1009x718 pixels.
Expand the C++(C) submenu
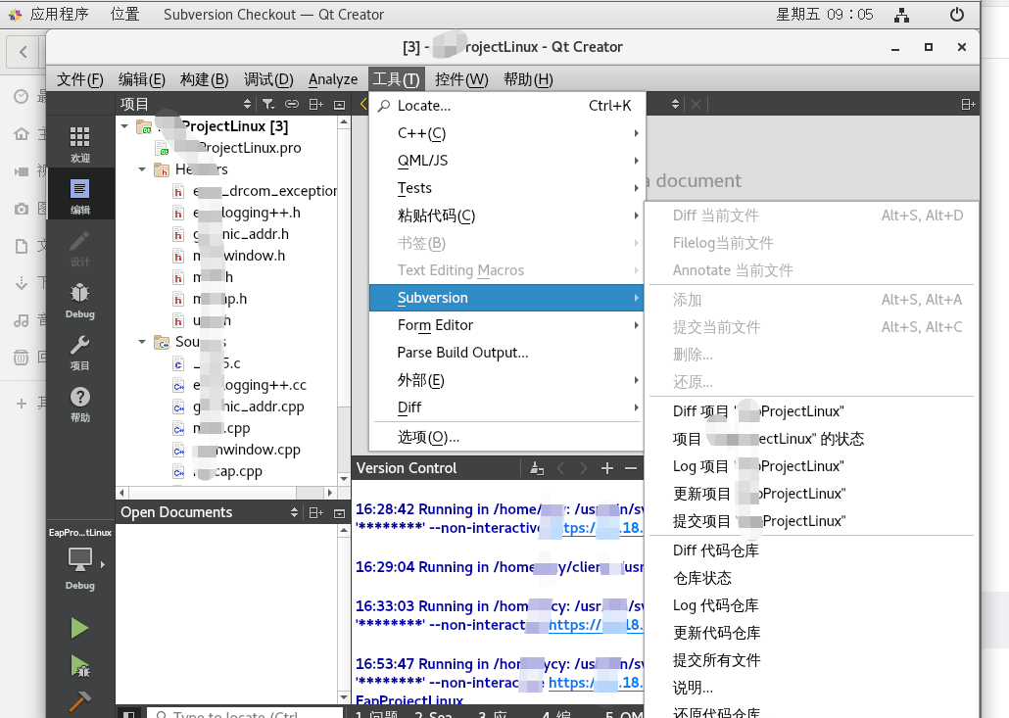click(506, 133)
